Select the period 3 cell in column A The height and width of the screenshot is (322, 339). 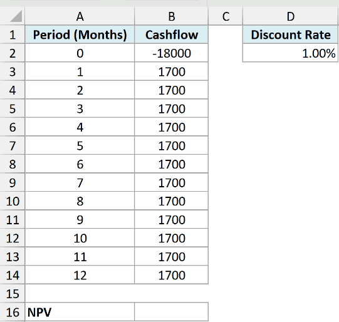coord(80,109)
